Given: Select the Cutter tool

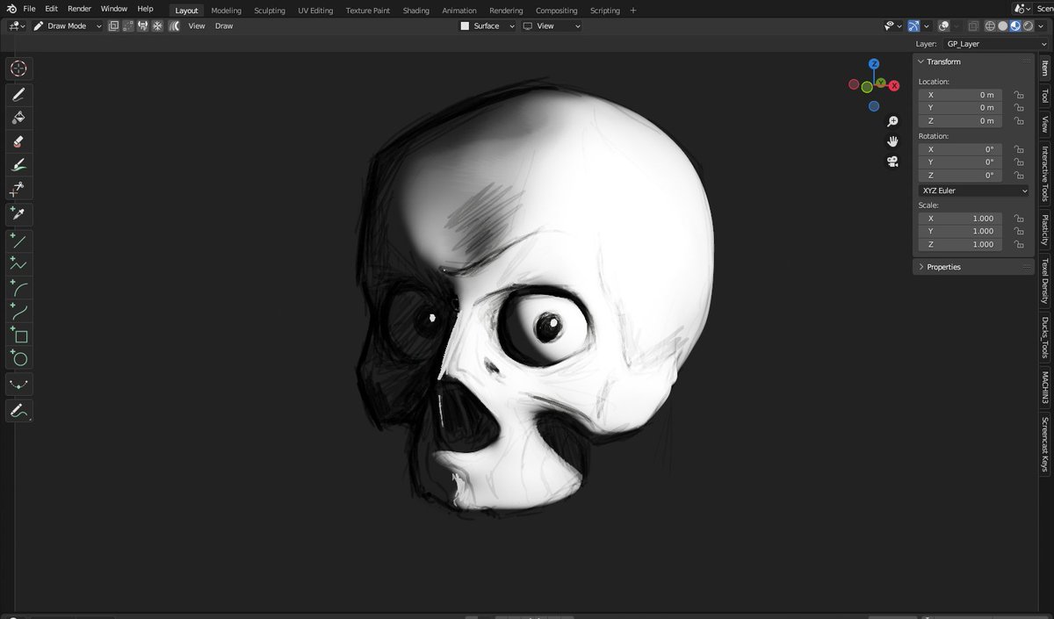Looking at the screenshot, I should pos(19,189).
